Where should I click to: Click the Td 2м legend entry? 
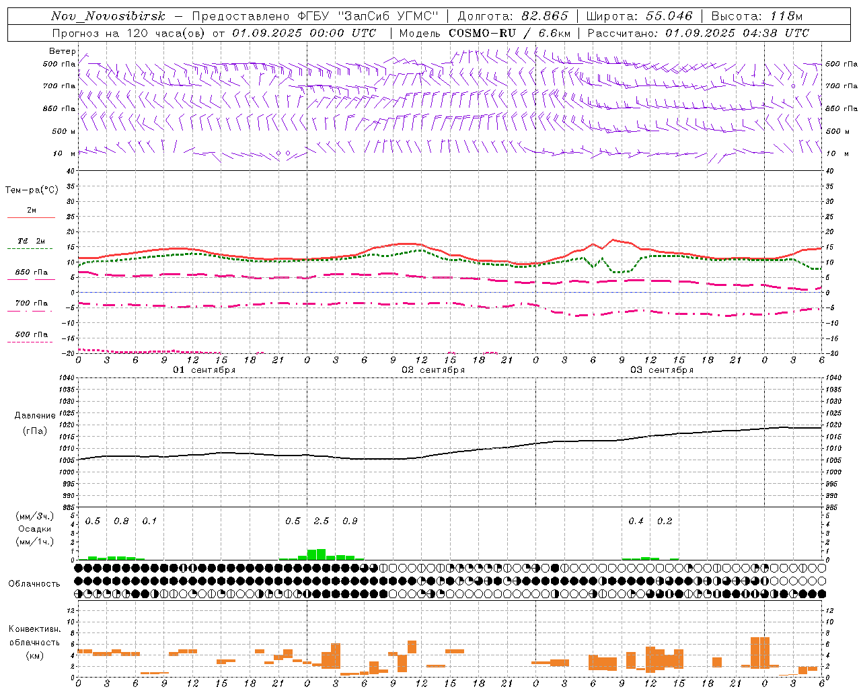point(32,241)
